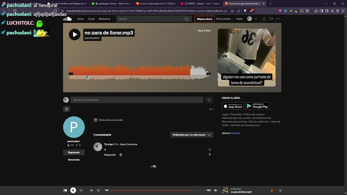Go to Canal in navigation
Viewport: 347px width, 195px height.
click(91, 19)
